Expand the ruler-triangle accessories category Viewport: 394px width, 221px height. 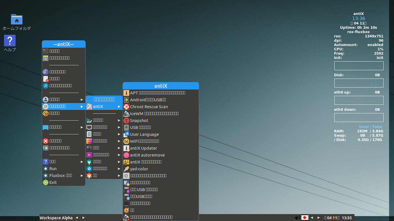tap(104, 120)
